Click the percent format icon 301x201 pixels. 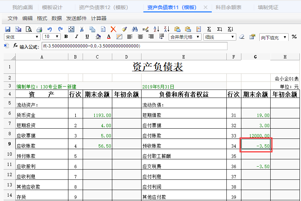(x=294, y=37)
